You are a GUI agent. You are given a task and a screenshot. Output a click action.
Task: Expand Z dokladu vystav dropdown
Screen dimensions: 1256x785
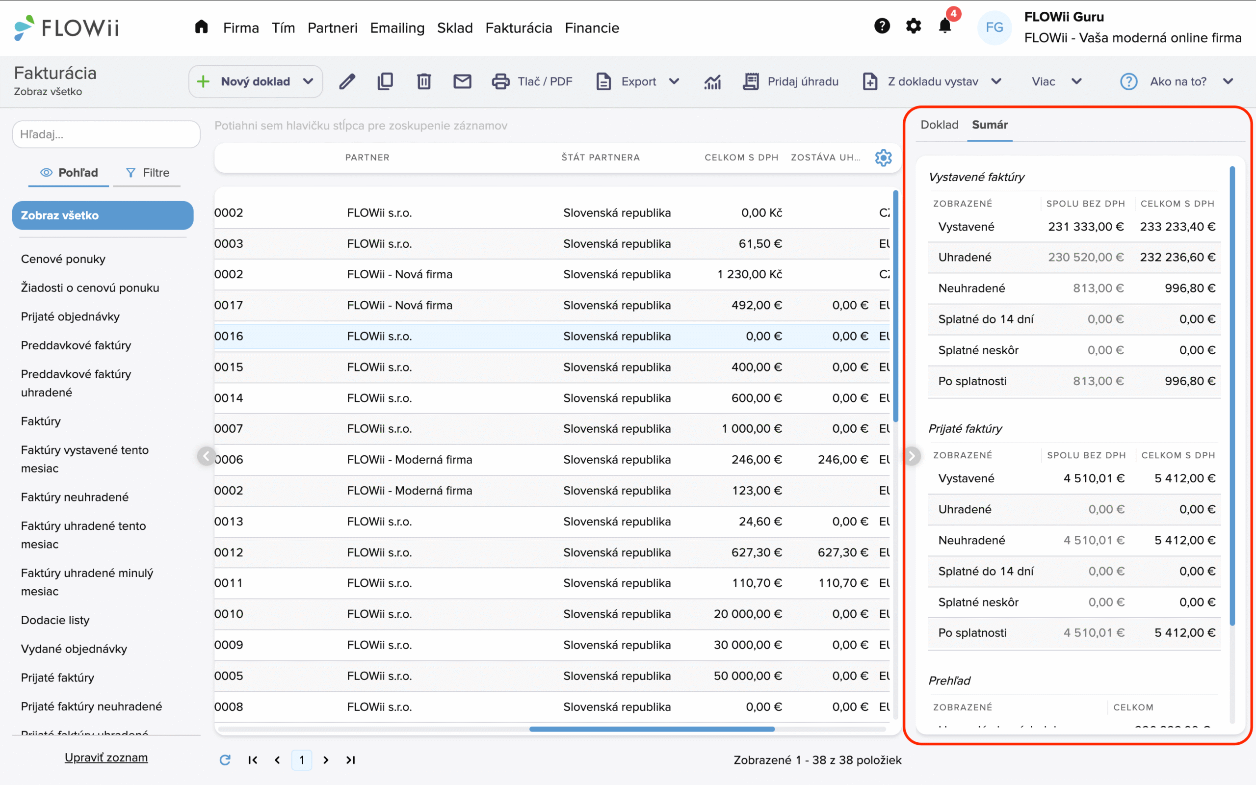pos(996,81)
